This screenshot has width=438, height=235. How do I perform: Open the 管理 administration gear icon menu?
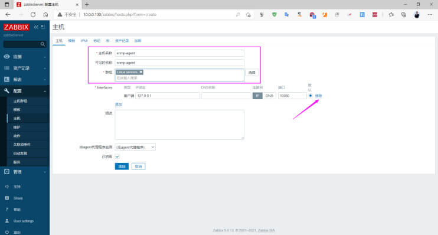[6, 172]
